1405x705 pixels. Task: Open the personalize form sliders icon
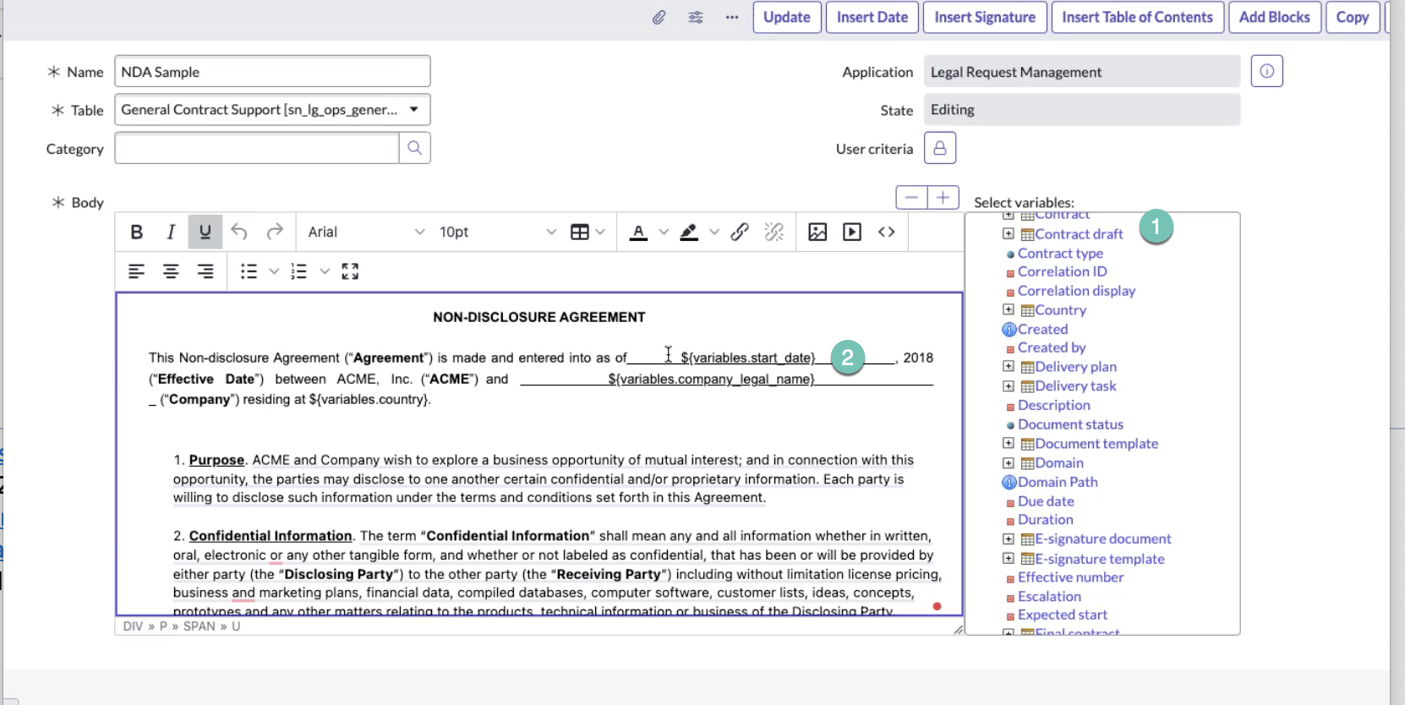696,17
